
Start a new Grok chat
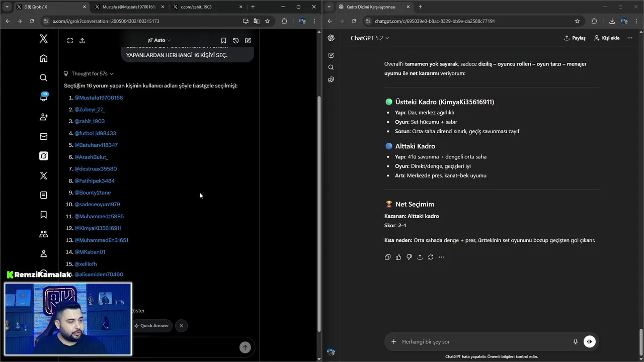[248, 41]
